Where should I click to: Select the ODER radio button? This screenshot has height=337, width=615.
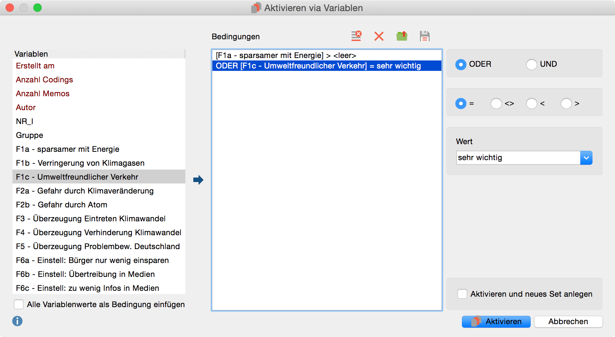[x=461, y=65]
